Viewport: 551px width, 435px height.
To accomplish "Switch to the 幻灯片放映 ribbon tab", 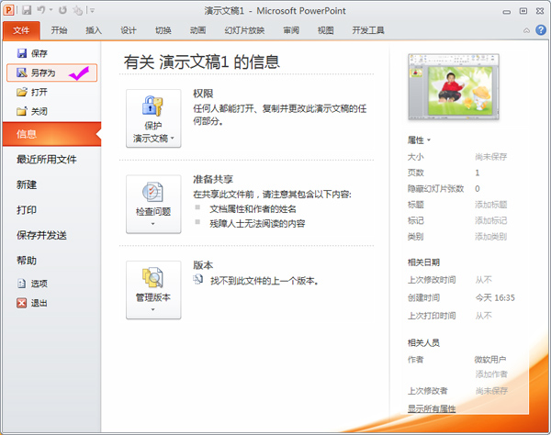I will 244,30.
